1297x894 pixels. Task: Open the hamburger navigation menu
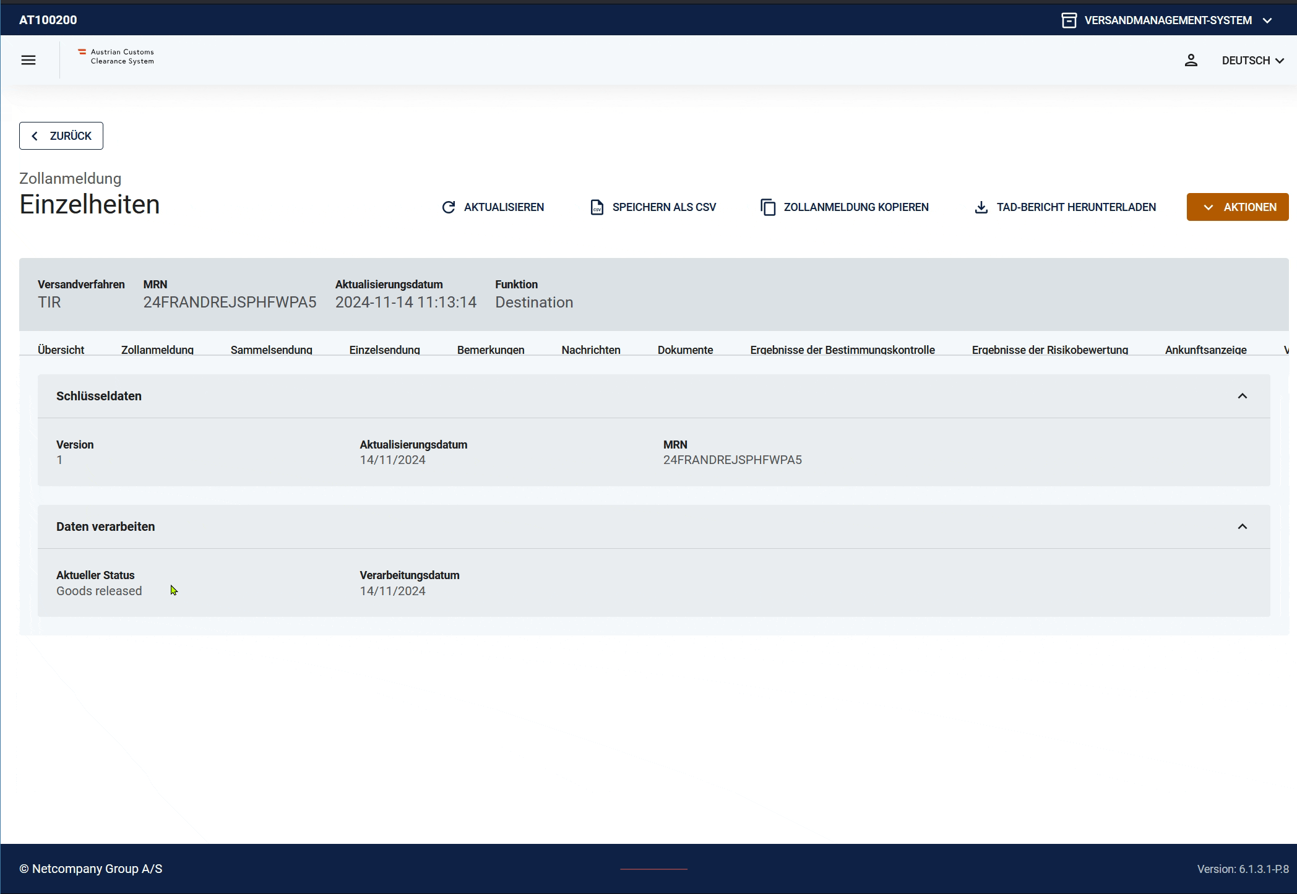(x=28, y=60)
